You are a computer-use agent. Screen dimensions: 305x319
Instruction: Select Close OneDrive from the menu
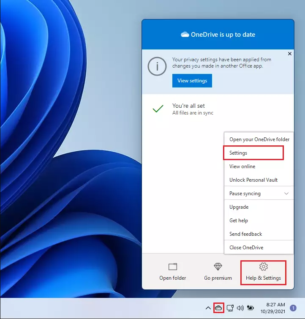[x=259, y=248]
